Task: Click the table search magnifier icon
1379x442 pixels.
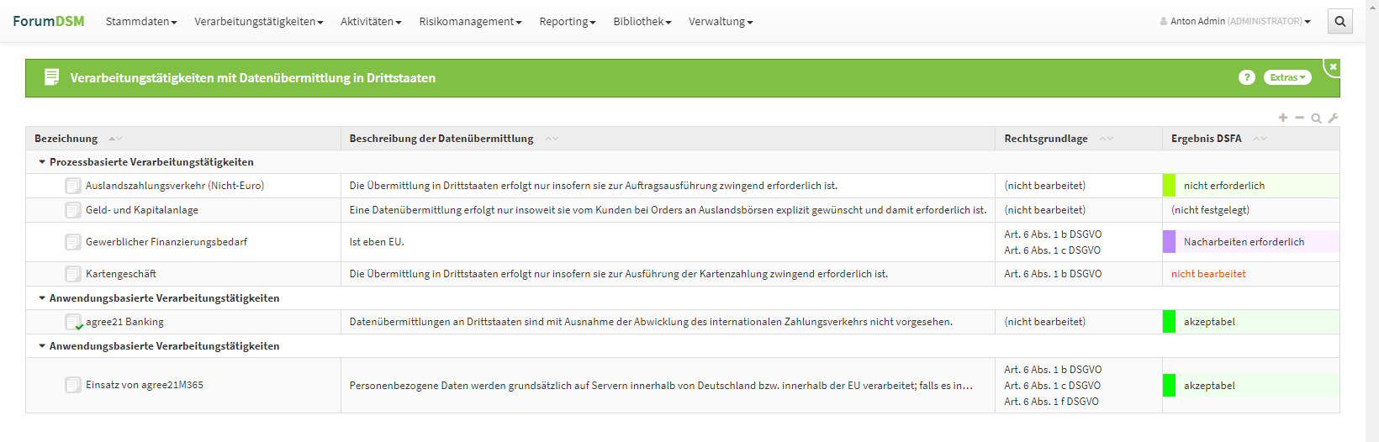Action: tap(1316, 118)
